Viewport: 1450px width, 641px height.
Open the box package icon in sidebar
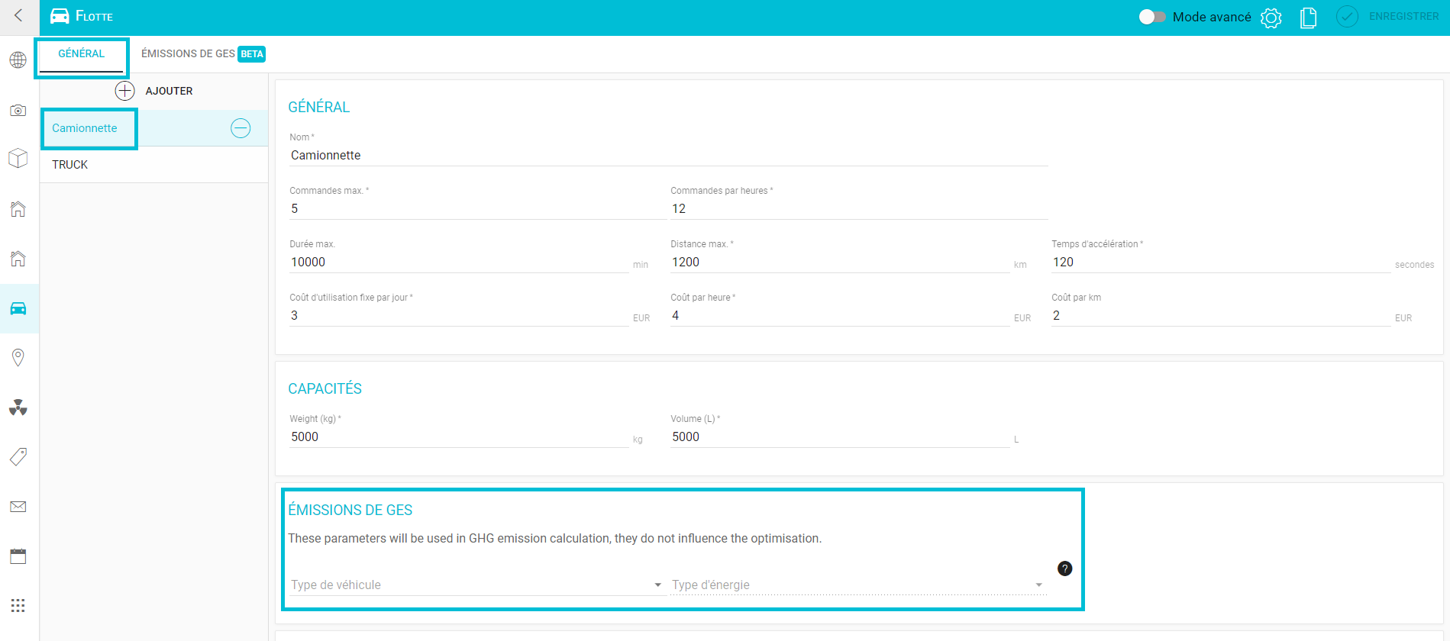[18, 158]
